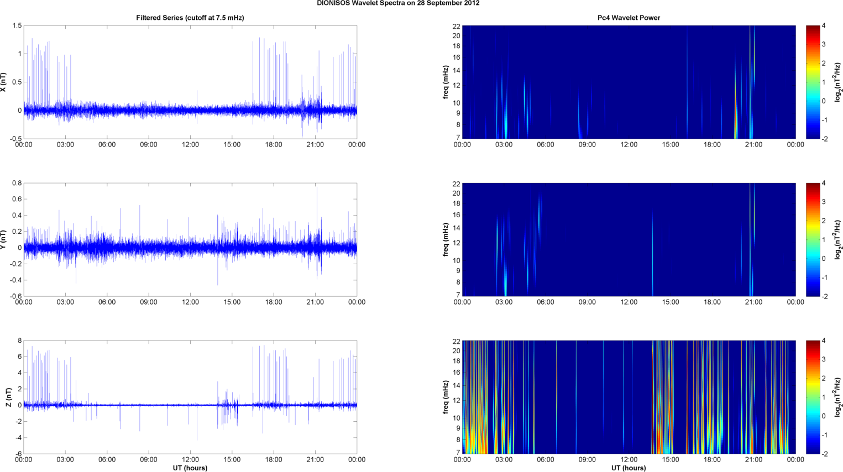Screen dimensions: 843x472
Task: Select the top Pc4 wavelet spectrogram
Action: point(629,82)
